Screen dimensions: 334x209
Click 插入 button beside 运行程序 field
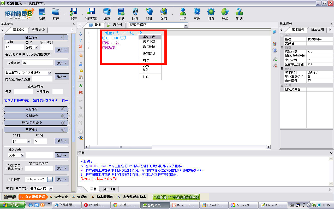pos(62,179)
